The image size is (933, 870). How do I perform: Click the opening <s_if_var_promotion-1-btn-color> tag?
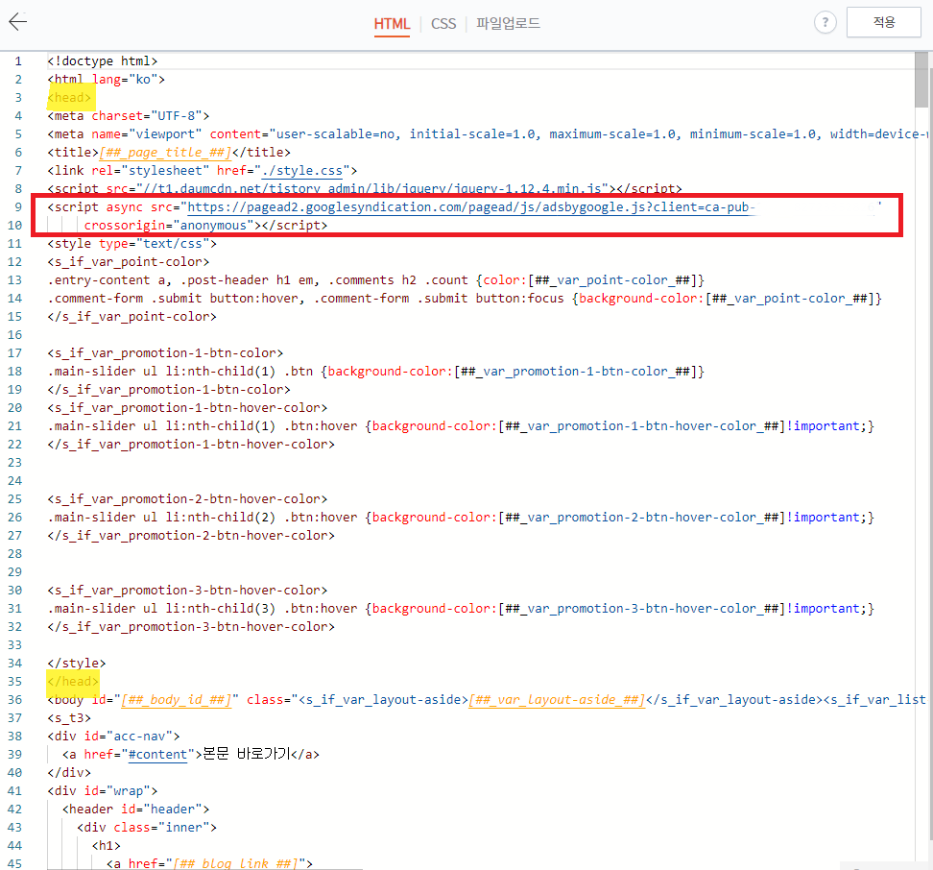pos(165,353)
